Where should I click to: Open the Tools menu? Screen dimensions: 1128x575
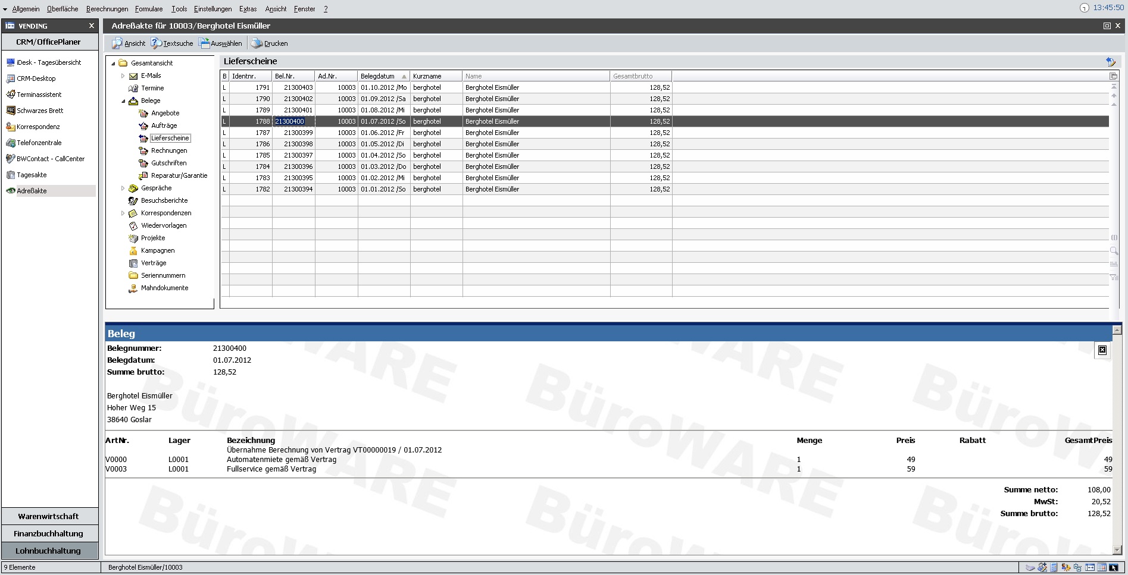coord(179,9)
